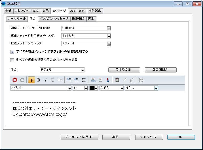Open the font size dropdown showing 13
This screenshot has width=203, height=150.
[80, 88]
